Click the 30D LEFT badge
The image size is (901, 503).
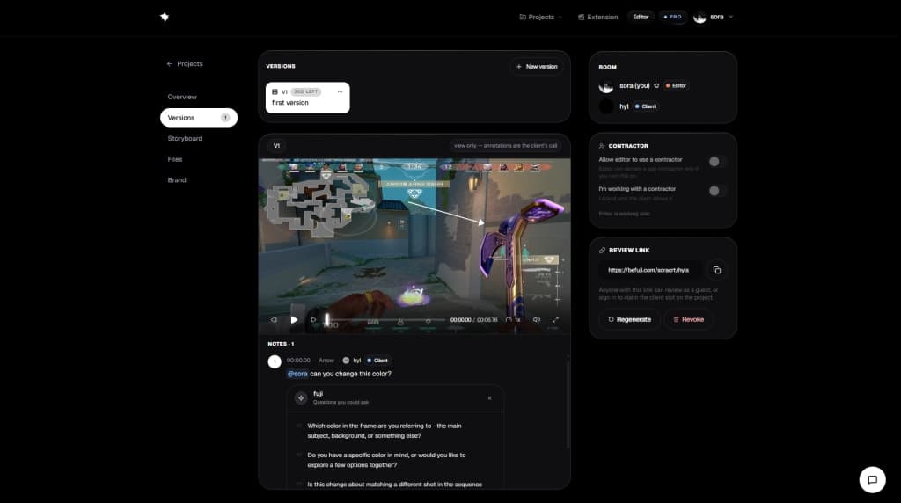click(305, 91)
